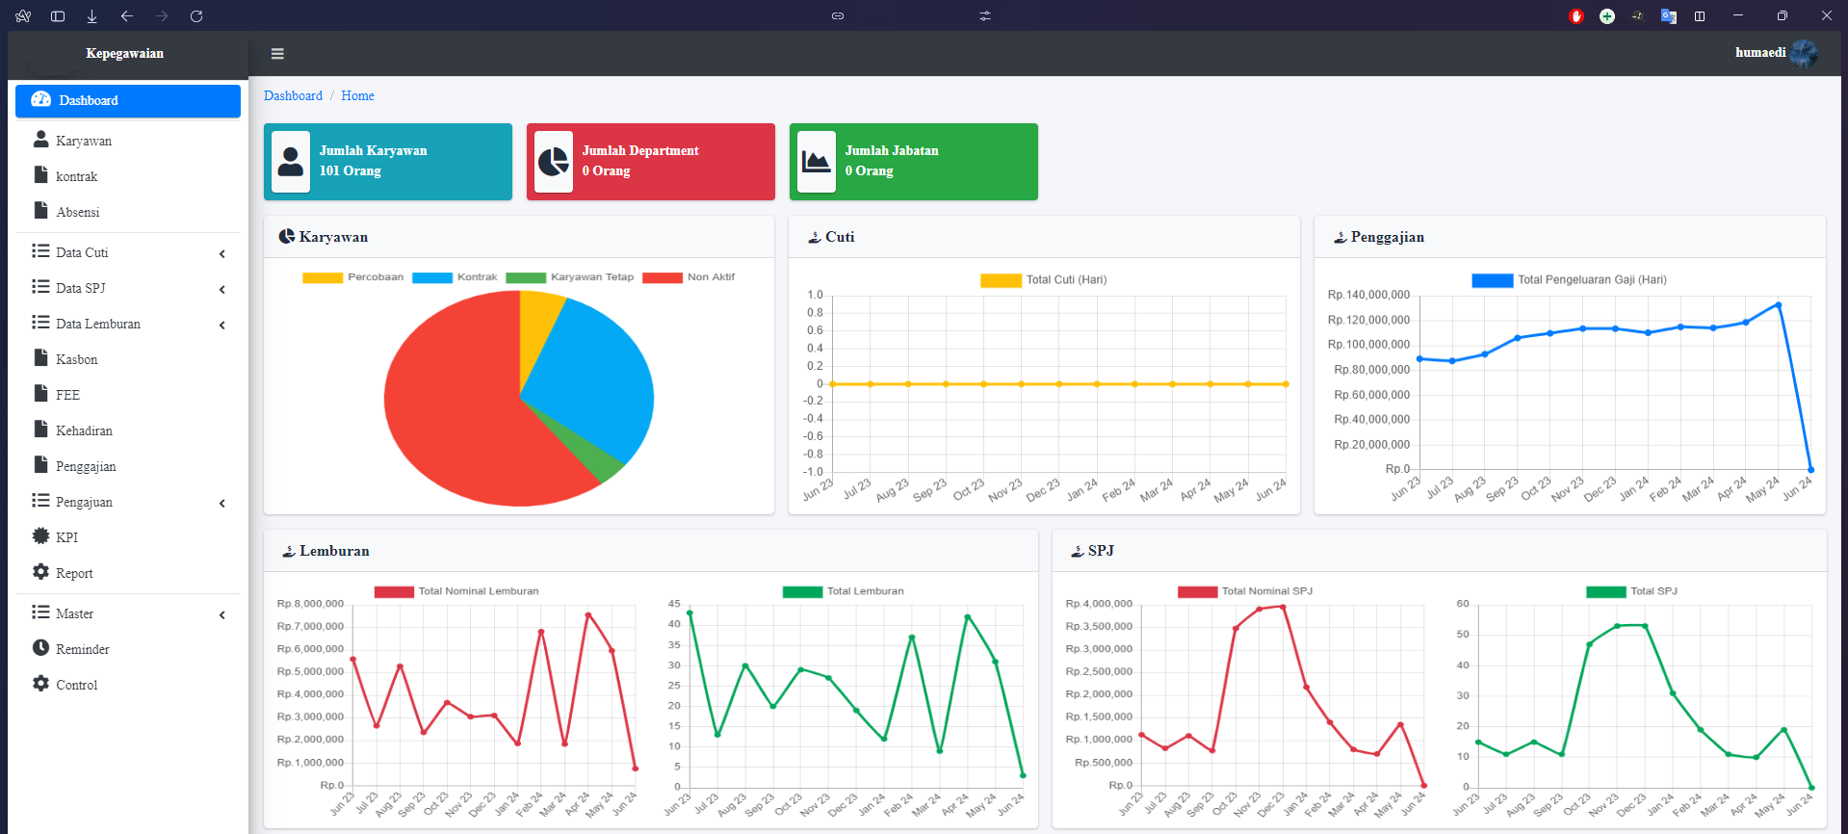Click the Pengajuan list icon
Screen dimensions: 1848x834
40,500
